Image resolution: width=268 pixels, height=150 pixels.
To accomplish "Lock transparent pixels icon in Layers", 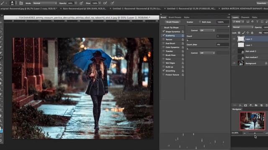I will click(239, 32).
